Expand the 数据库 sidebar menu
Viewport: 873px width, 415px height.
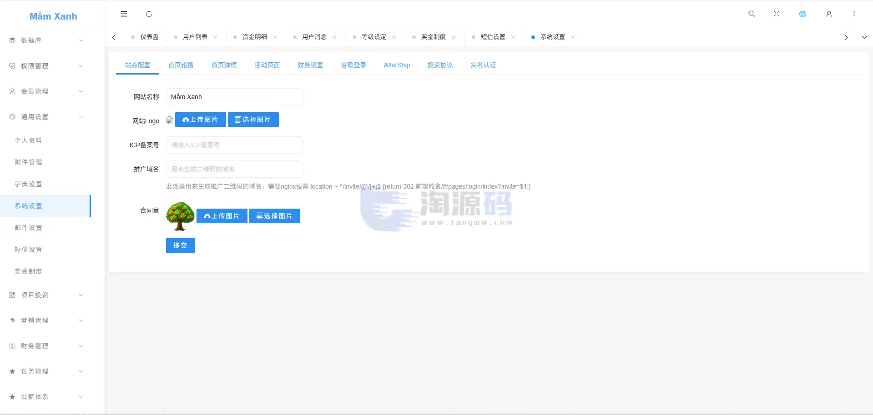pyautogui.click(x=45, y=40)
